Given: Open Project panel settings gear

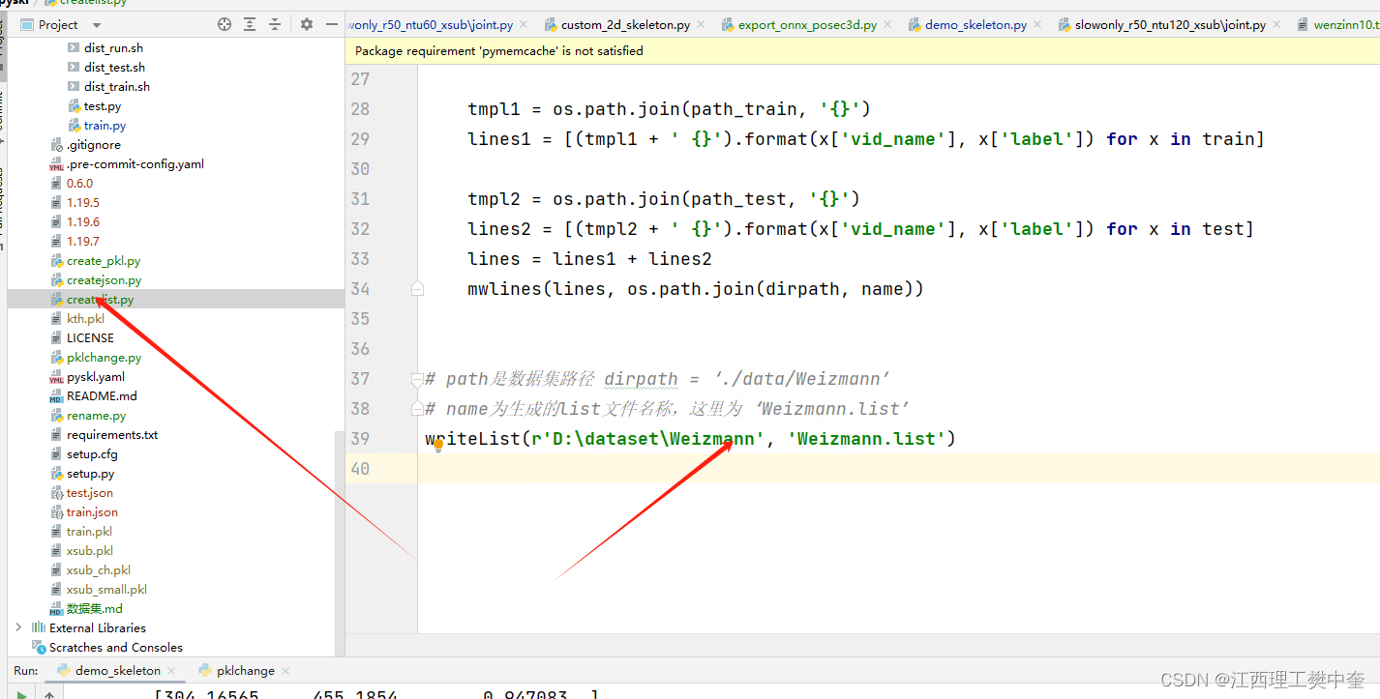Looking at the screenshot, I should click(x=307, y=24).
